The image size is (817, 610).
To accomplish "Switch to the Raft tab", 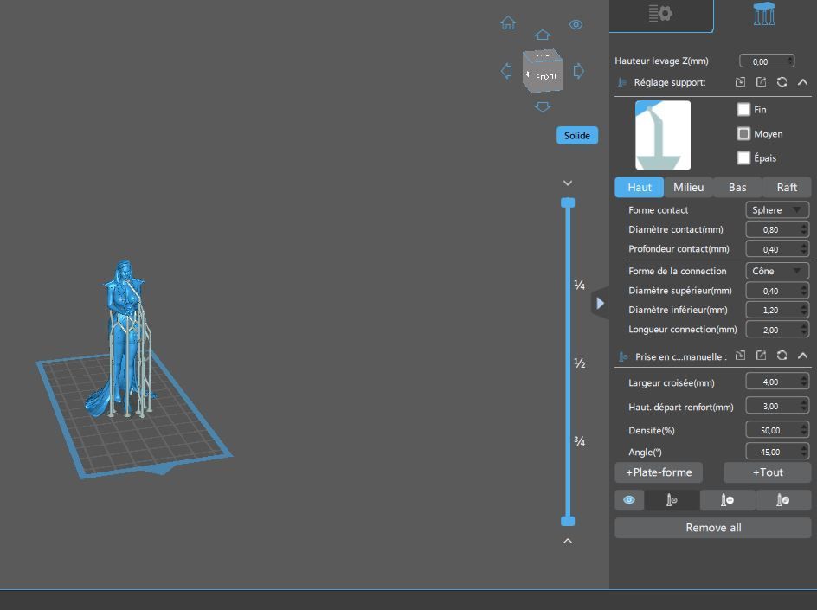I will (x=787, y=187).
